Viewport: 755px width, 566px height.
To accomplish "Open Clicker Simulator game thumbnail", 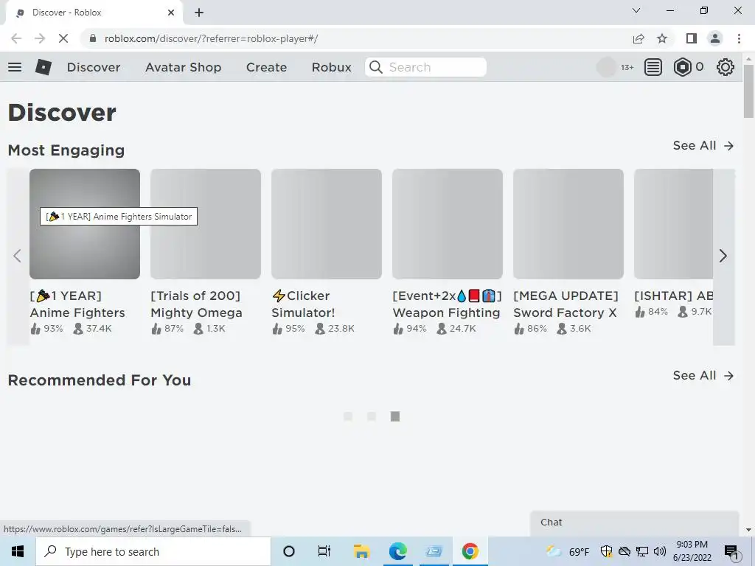I will point(327,224).
